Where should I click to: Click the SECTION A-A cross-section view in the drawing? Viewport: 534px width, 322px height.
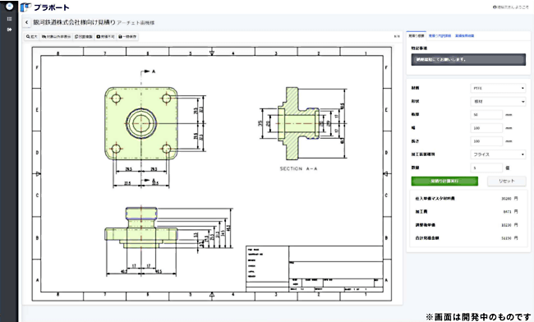[x=299, y=123]
